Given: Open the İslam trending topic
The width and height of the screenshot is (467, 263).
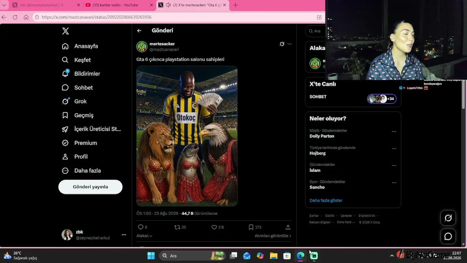Looking at the screenshot, I should (x=315, y=170).
